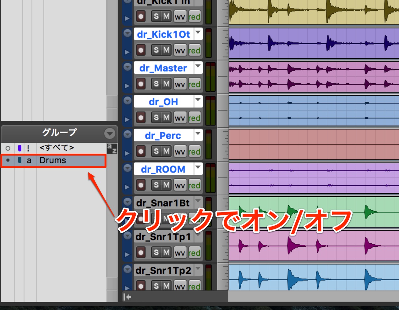
Task: Mute the dr_Master track
Action: (x=166, y=84)
